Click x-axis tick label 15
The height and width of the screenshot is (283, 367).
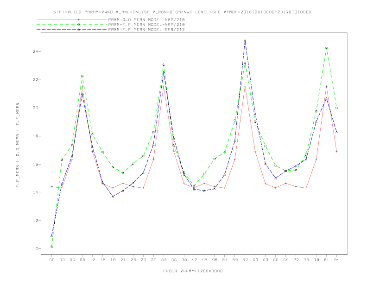pos(102,260)
